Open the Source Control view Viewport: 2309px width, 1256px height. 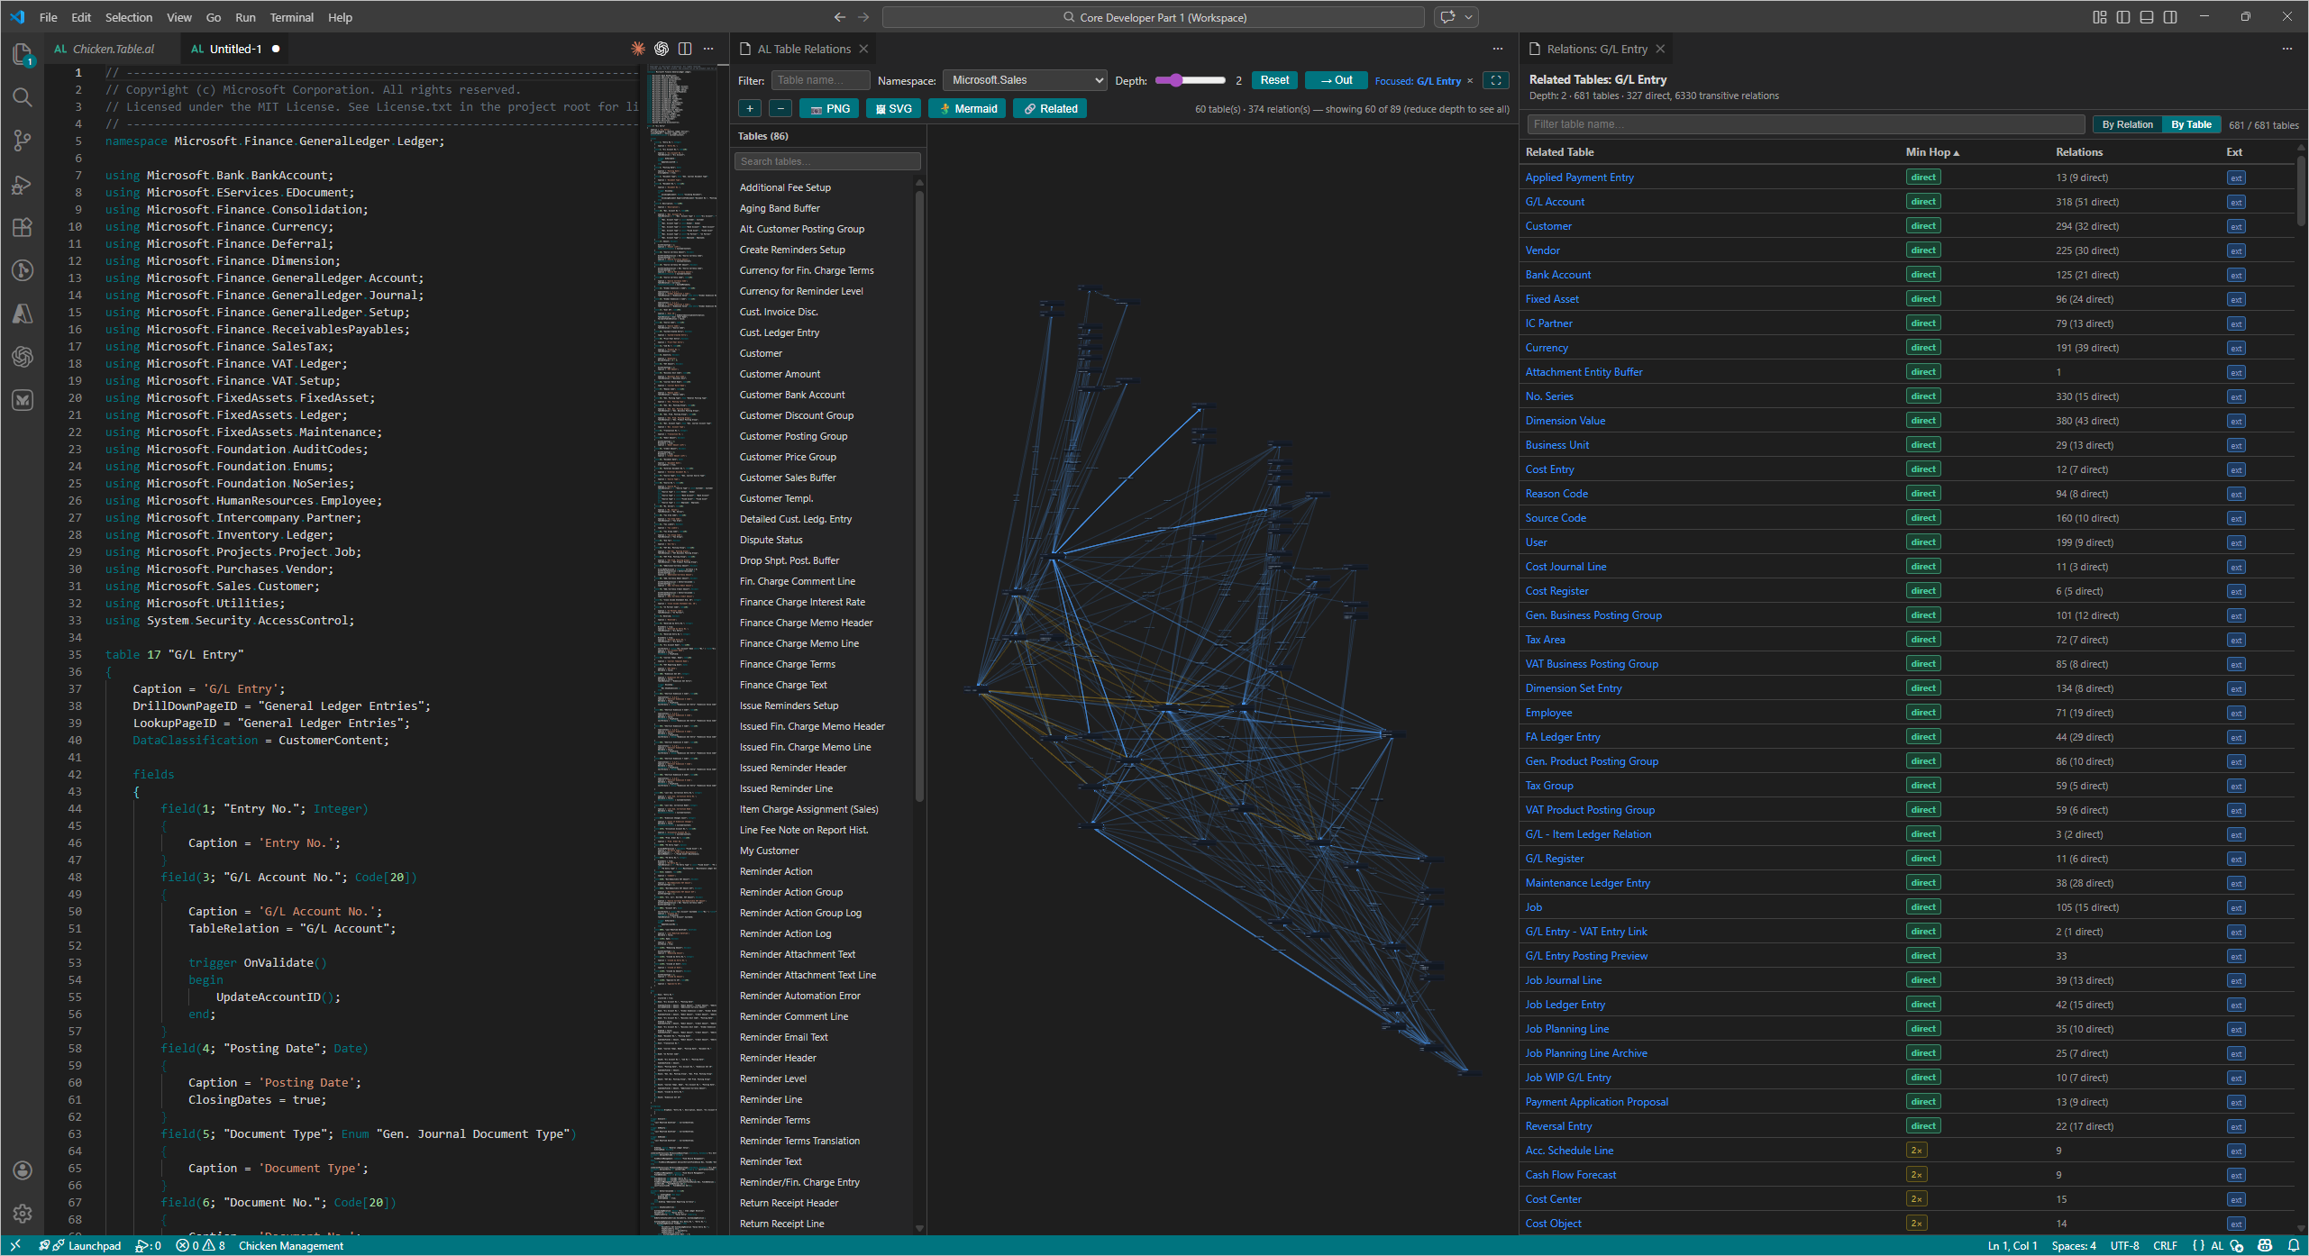coord(23,141)
